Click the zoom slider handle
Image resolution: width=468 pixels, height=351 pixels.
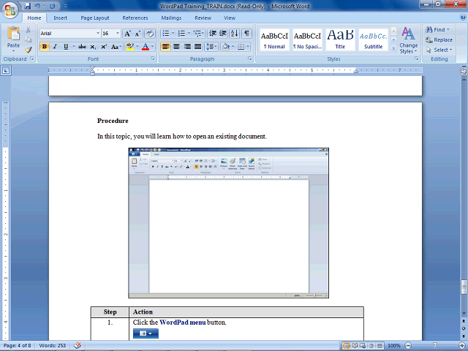coord(435,345)
